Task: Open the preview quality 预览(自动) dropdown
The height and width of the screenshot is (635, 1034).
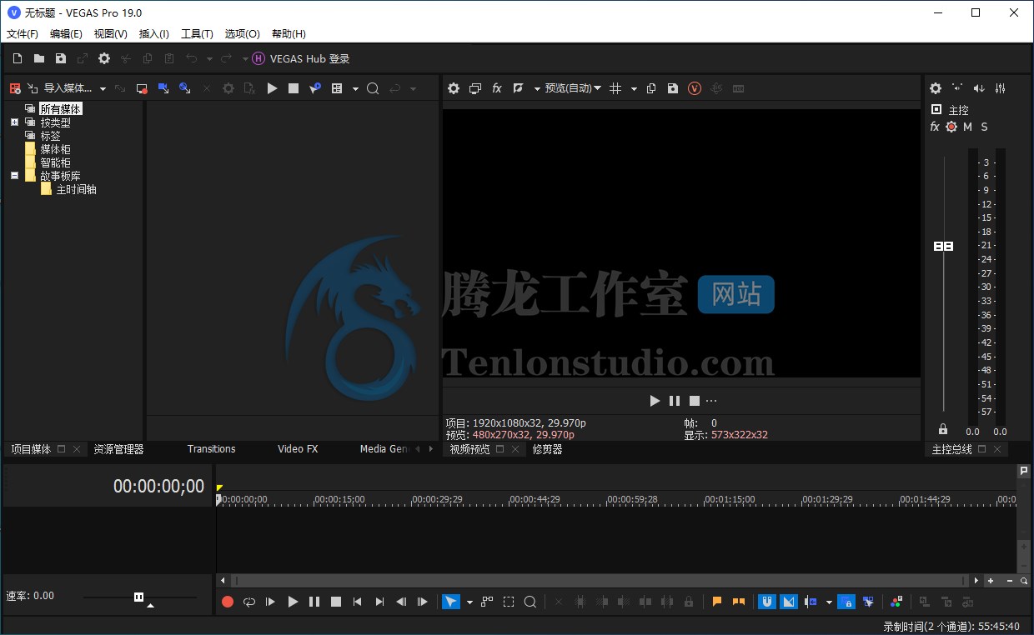Action: pos(573,88)
